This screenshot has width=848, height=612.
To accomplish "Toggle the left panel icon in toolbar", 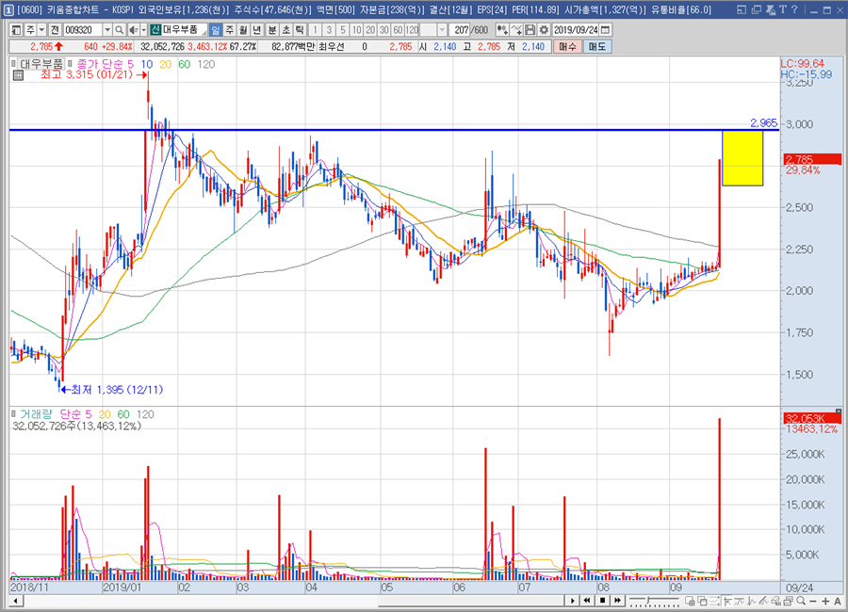I will pos(16,30).
